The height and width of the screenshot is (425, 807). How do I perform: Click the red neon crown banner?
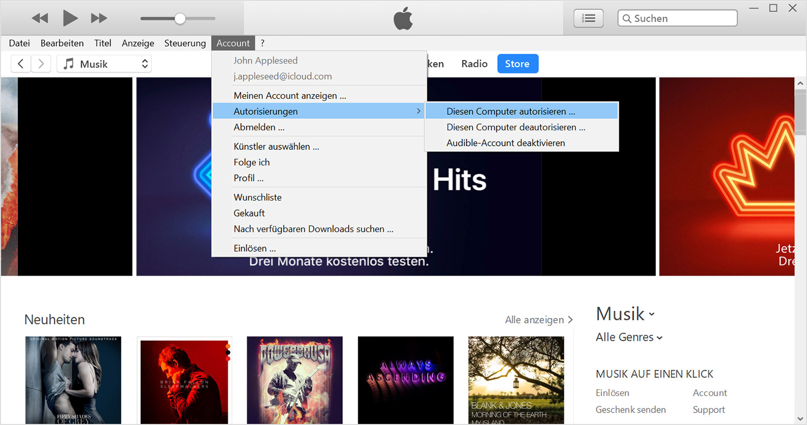point(726,176)
